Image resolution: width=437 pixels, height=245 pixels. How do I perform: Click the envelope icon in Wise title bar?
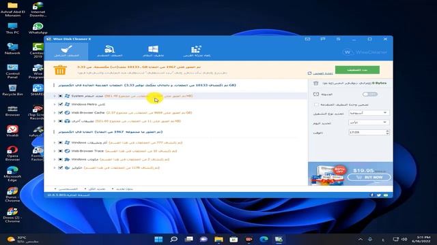pos(307,39)
